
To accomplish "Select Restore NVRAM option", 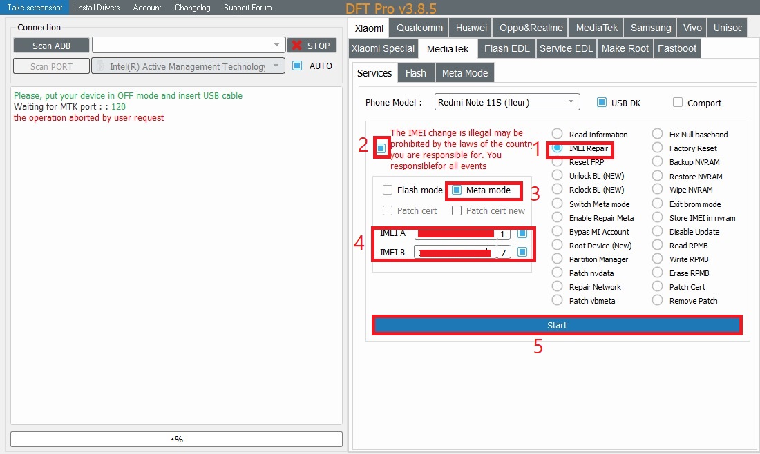I will [657, 176].
